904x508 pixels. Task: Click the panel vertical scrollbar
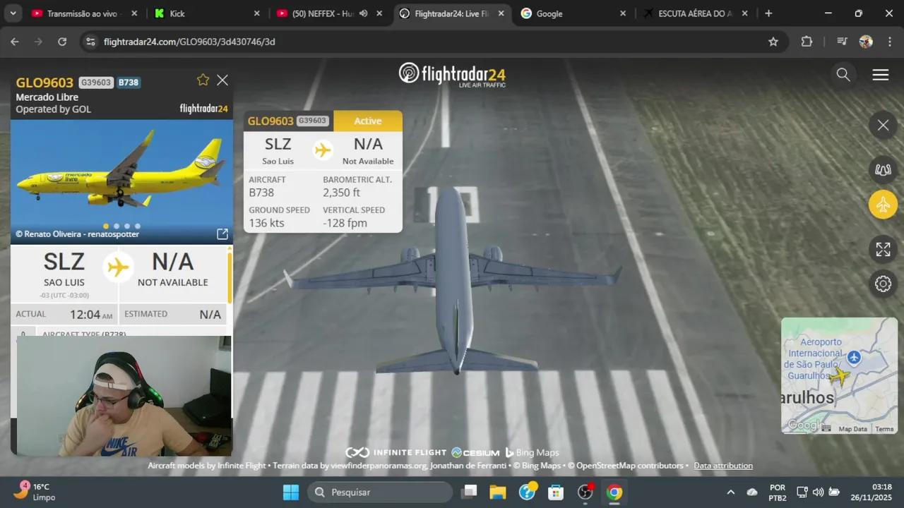(229, 277)
